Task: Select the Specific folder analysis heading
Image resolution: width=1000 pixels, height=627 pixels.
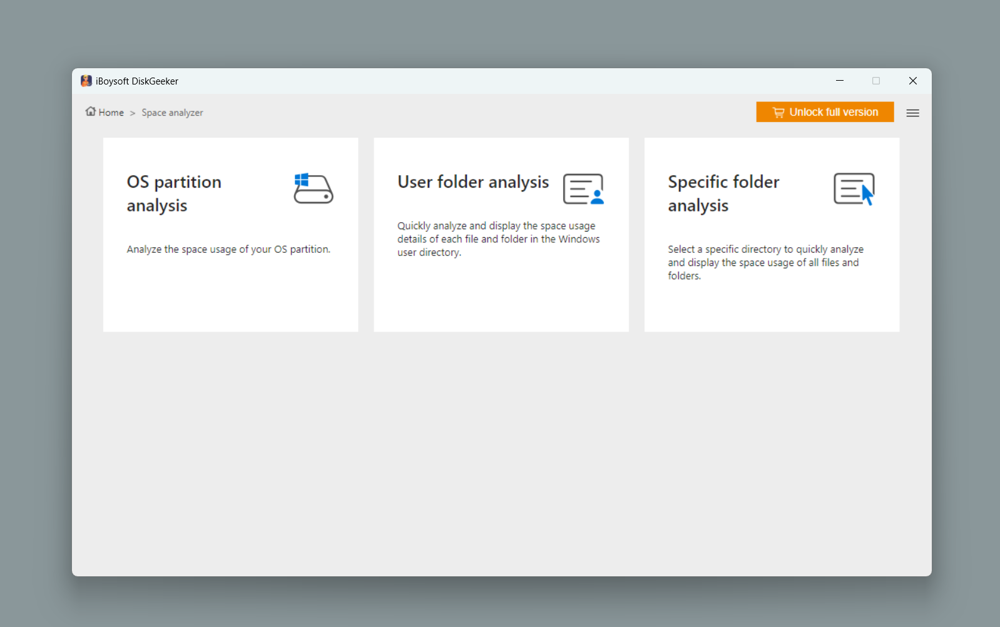Action: pyautogui.click(x=723, y=193)
